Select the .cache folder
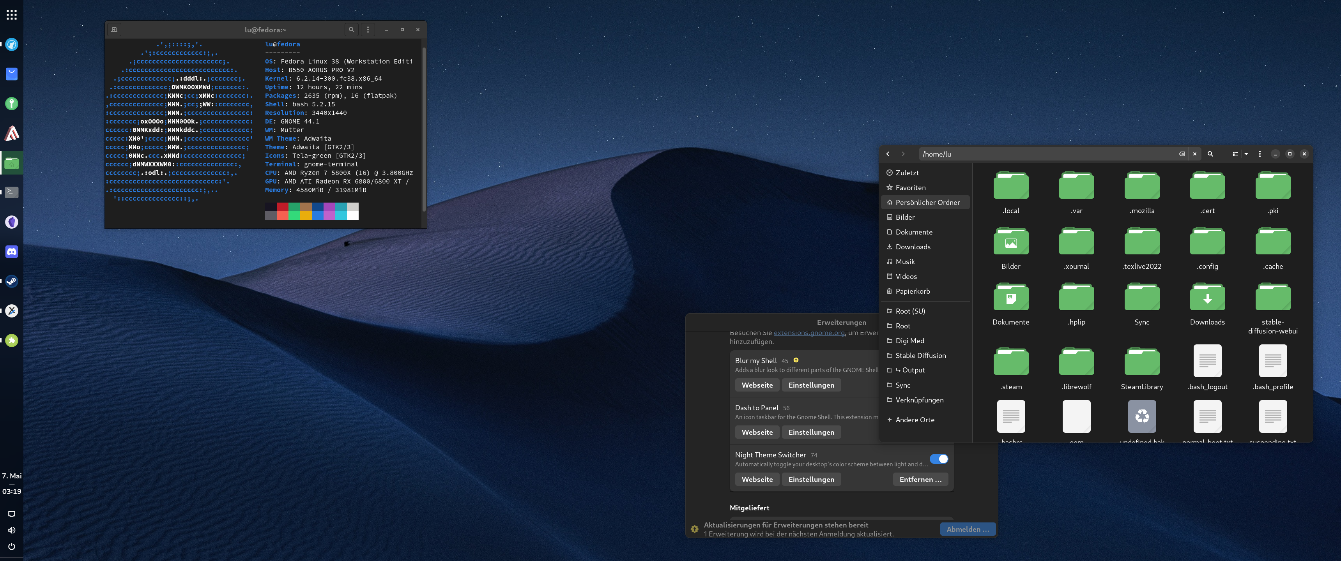This screenshot has height=561, width=1341. tap(1273, 248)
